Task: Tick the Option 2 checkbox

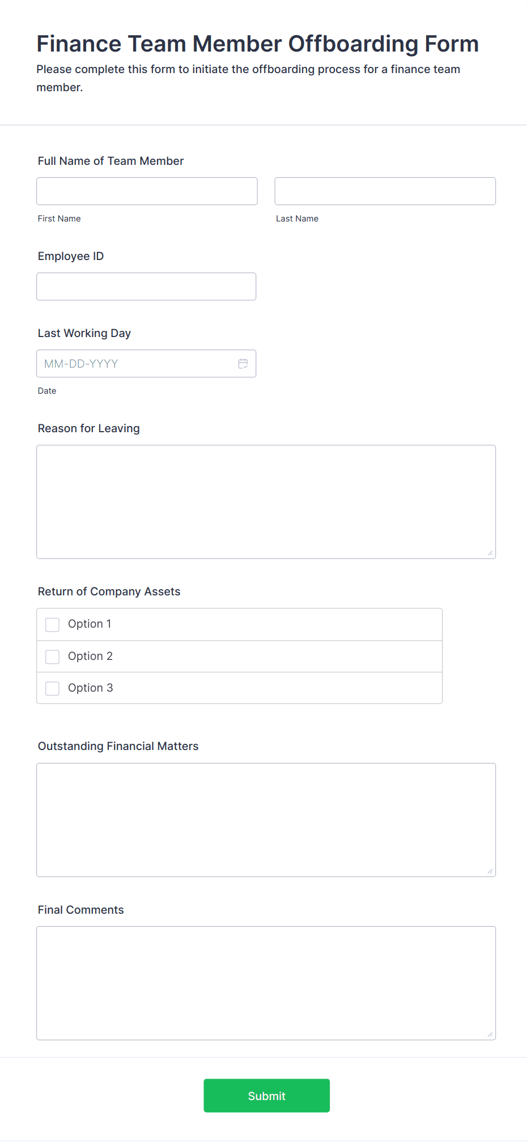Action: pyautogui.click(x=52, y=657)
